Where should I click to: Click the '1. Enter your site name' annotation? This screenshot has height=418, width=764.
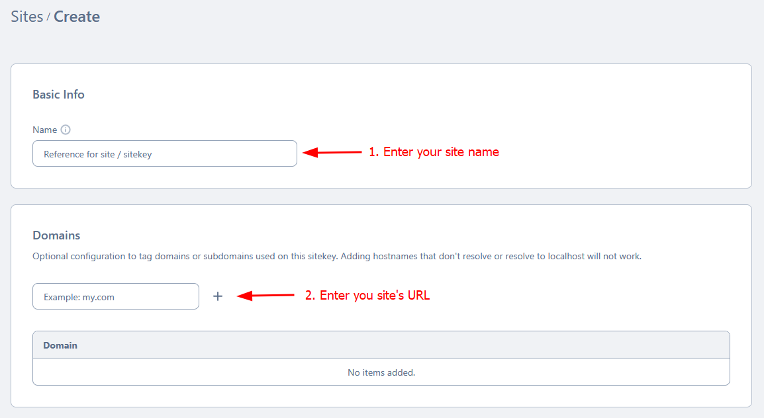[x=434, y=152]
